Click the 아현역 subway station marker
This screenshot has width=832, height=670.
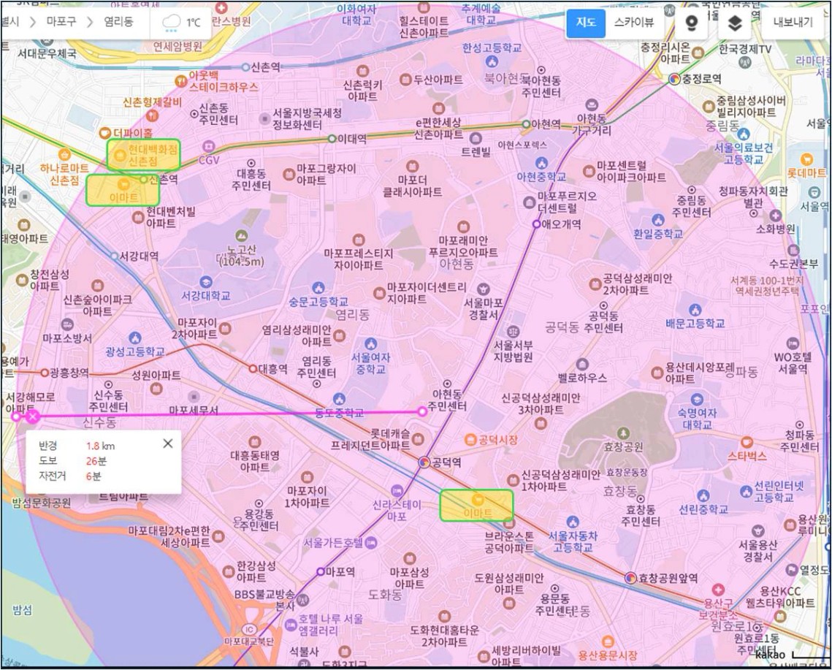click(526, 124)
